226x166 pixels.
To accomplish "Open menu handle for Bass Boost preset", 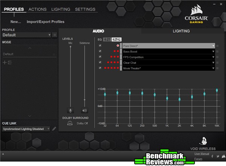I will (x=217, y=51).
